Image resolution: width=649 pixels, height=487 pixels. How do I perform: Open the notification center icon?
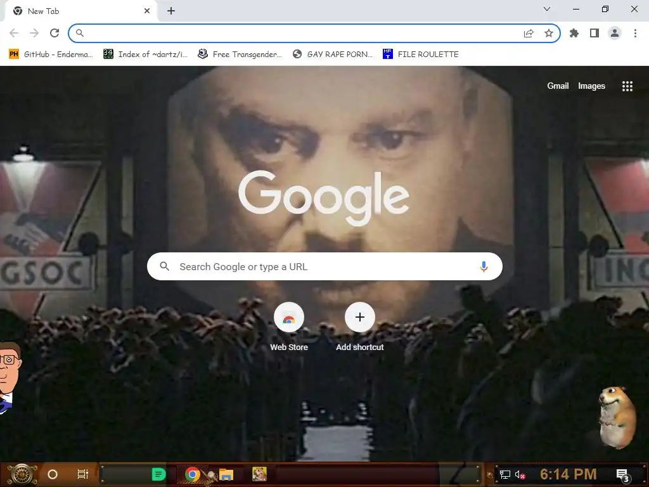pyautogui.click(x=622, y=475)
